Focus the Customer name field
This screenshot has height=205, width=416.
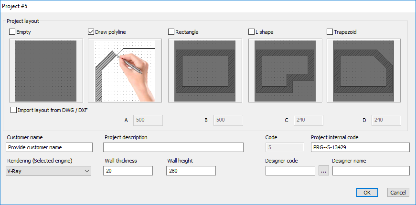pos(49,147)
